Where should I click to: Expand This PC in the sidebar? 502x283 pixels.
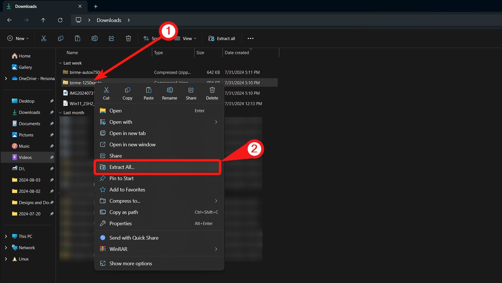click(x=6, y=236)
